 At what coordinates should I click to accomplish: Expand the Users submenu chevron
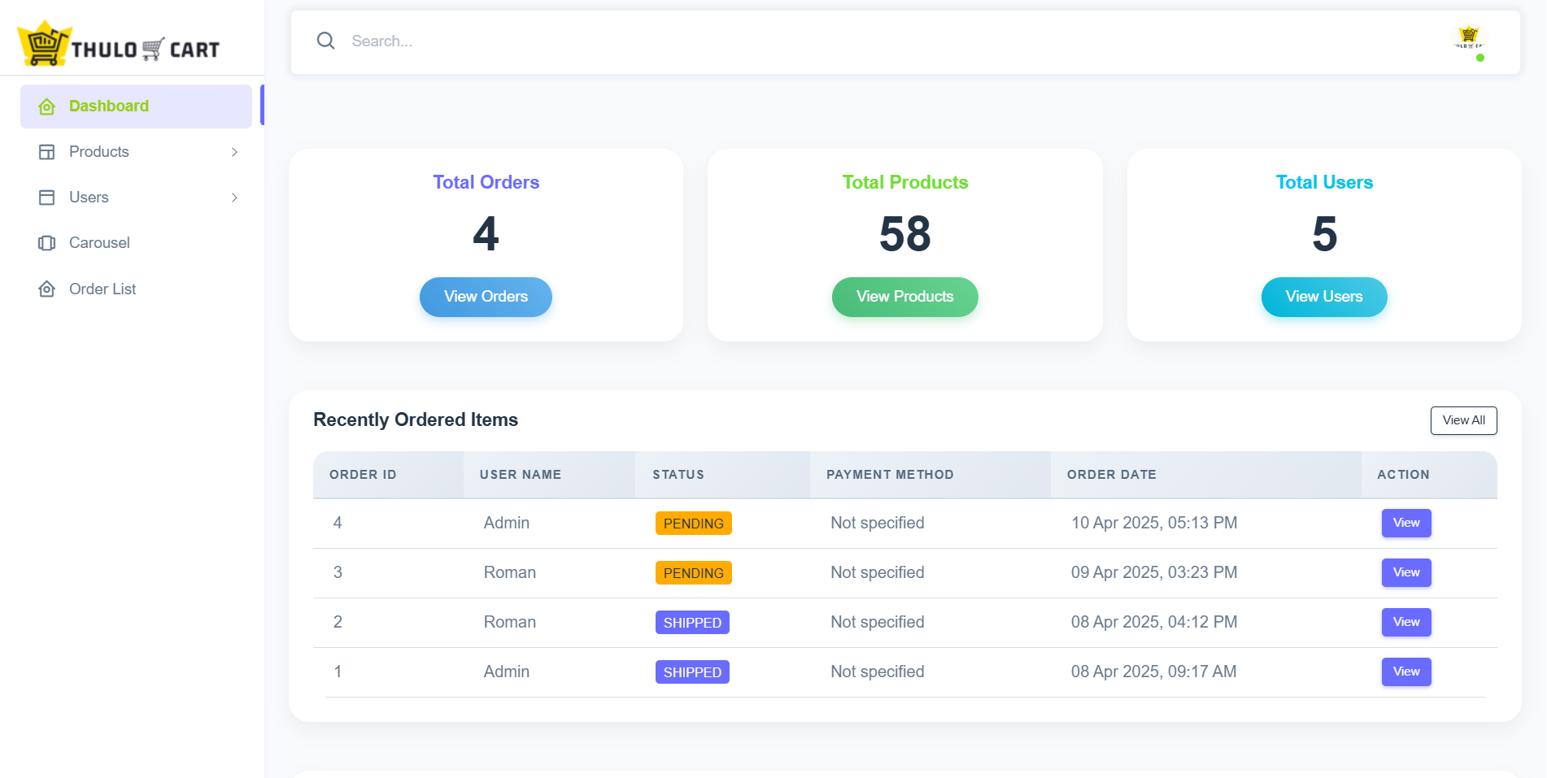[x=234, y=198]
